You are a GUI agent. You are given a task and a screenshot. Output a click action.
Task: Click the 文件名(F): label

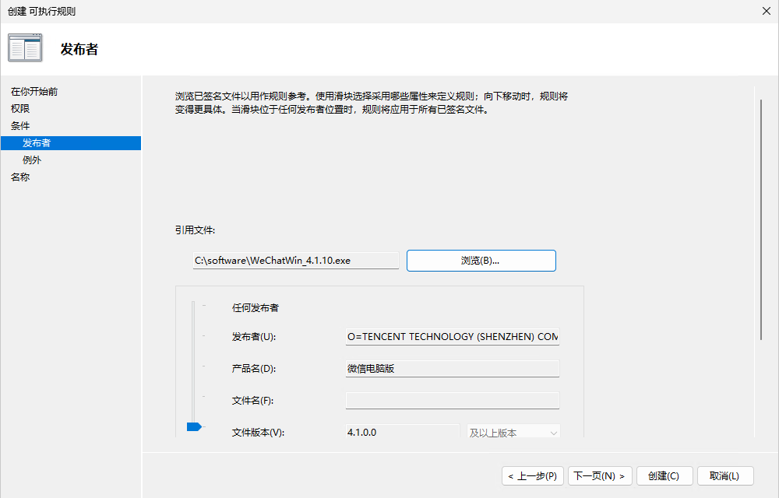[252, 400]
